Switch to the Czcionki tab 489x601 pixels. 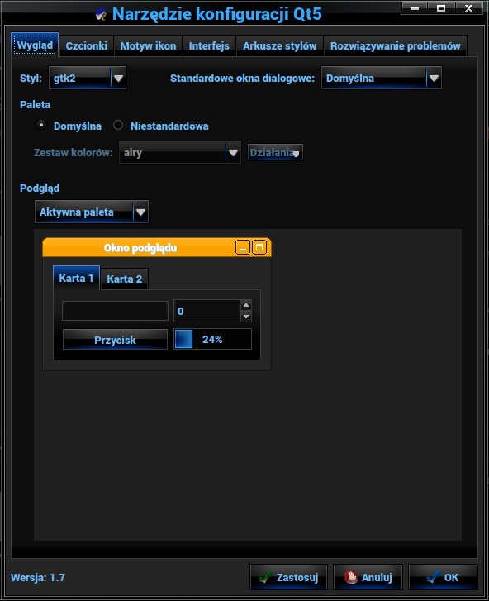pyautogui.click(x=87, y=46)
